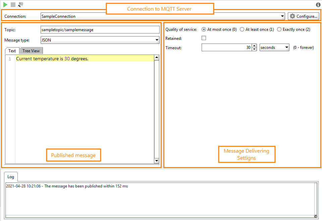The image size is (322, 221).
Task: Increase Timeout with the up stepper arrow
Action: point(255,46)
